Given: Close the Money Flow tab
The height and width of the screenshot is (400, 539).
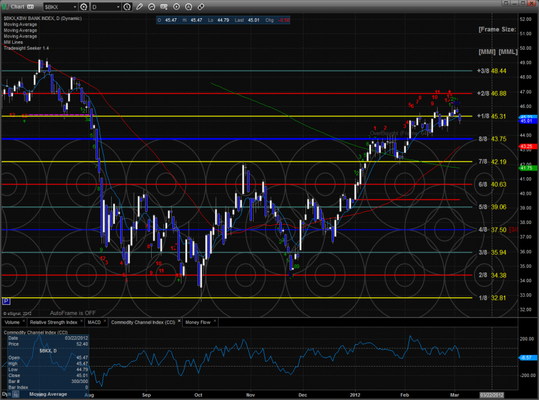Looking at the screenshot, I should click(214, 322).
